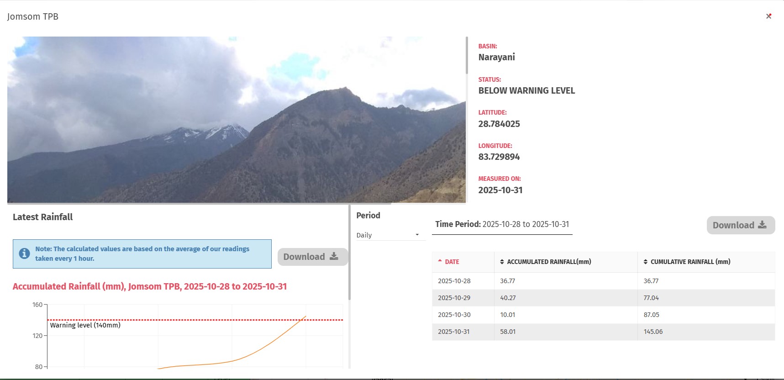Download the Time Period table data
The image size is (784, 380).
pyautogui.click(x=740, y=225)
